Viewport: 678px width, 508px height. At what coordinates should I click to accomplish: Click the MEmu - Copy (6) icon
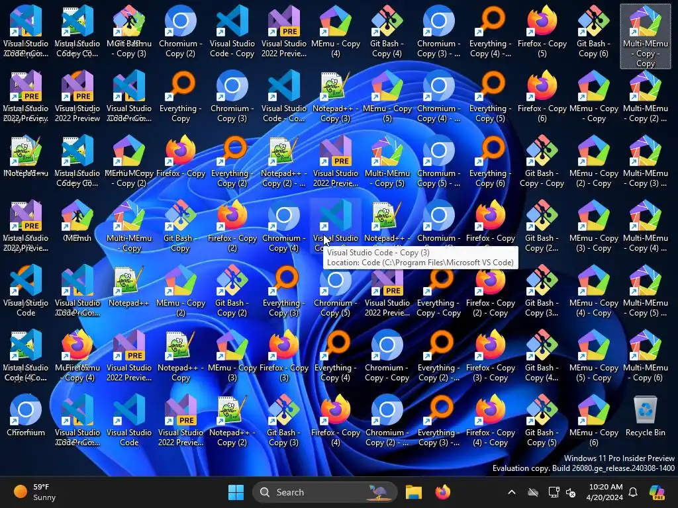click(x=593, y=421)
